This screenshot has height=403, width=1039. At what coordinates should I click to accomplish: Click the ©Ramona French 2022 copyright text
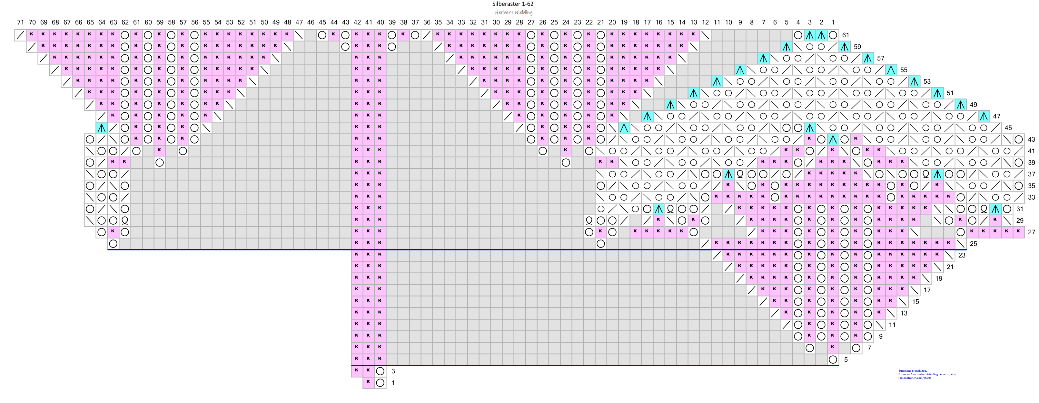913,371
